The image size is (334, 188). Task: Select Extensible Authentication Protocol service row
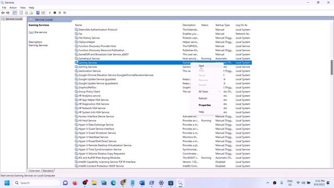[163, 30]
